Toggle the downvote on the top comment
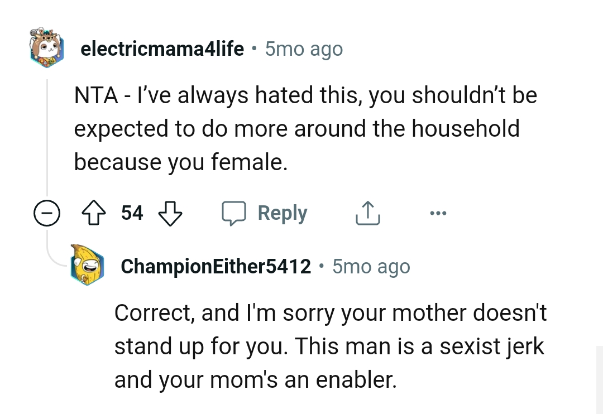Viewport: 603px width, 414px height. pyautogui.click(x=170, y=213)
